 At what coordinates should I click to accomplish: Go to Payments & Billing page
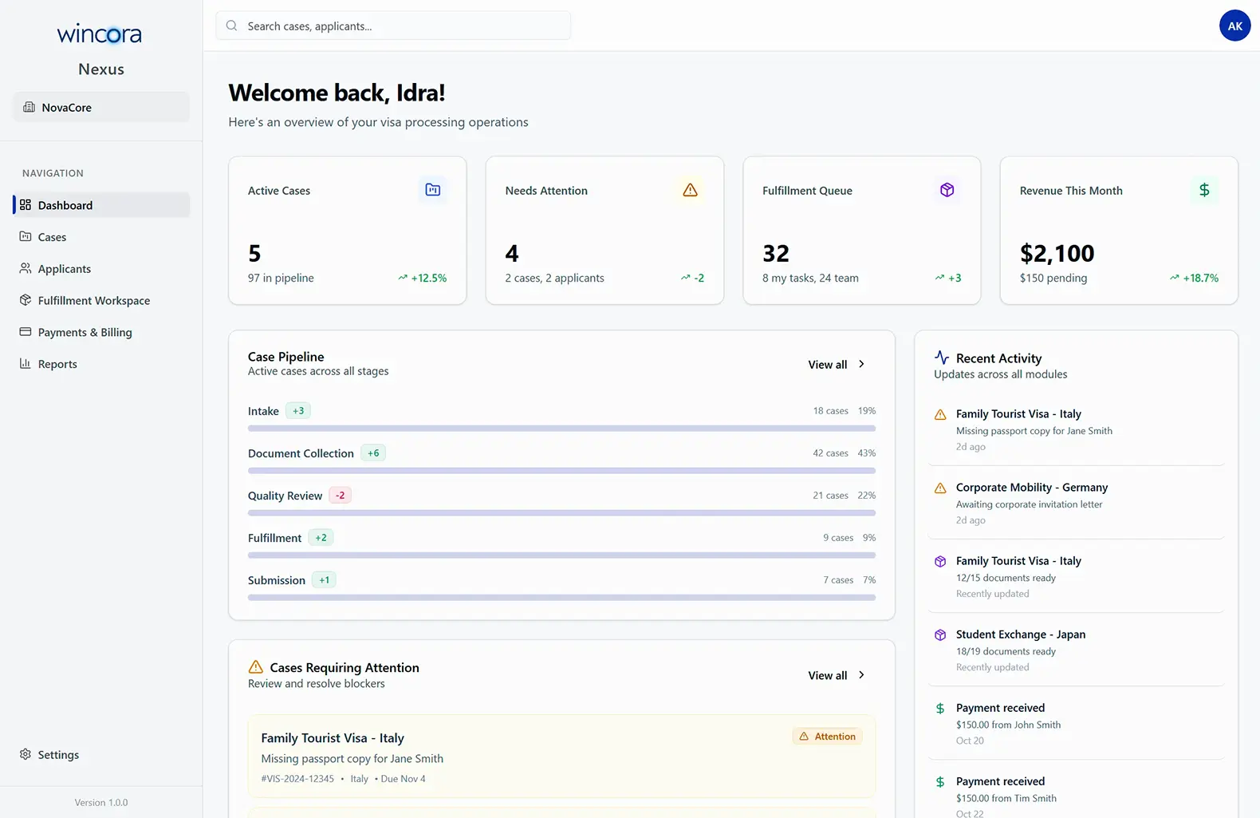pos(85,333)
